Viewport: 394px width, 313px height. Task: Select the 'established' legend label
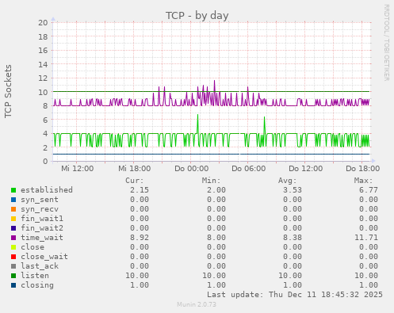47,190
